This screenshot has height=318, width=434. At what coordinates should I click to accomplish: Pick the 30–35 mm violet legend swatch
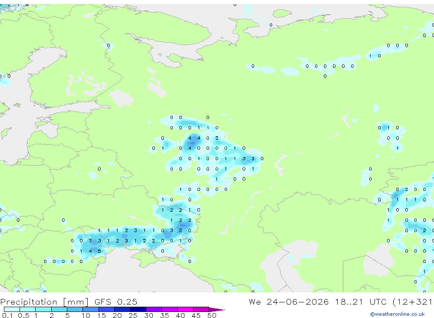pyautogui.click(x=154, y=309)
